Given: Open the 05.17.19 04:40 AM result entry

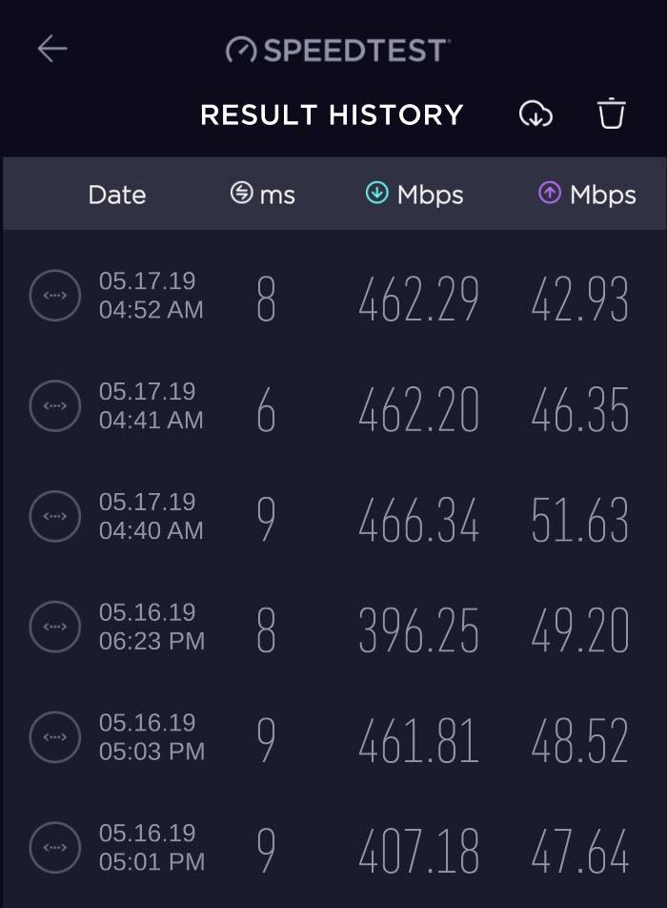Looking at the screenshot, I should [333, 516].
